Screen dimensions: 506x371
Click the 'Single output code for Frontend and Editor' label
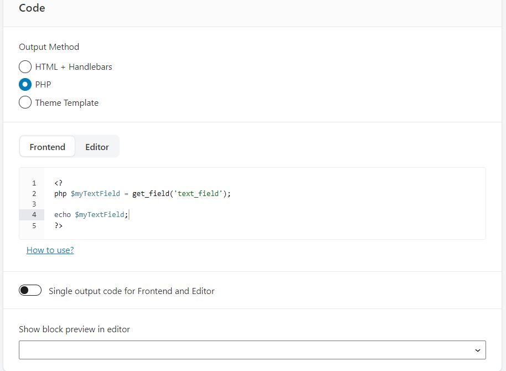pyautogui.click(x=131, y=291)
